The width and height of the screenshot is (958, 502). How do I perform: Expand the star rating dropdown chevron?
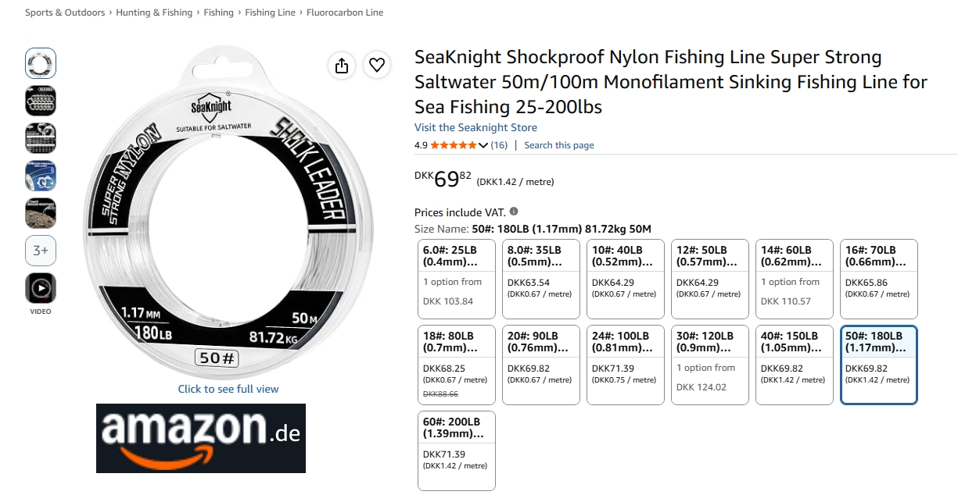coord(483,145)
